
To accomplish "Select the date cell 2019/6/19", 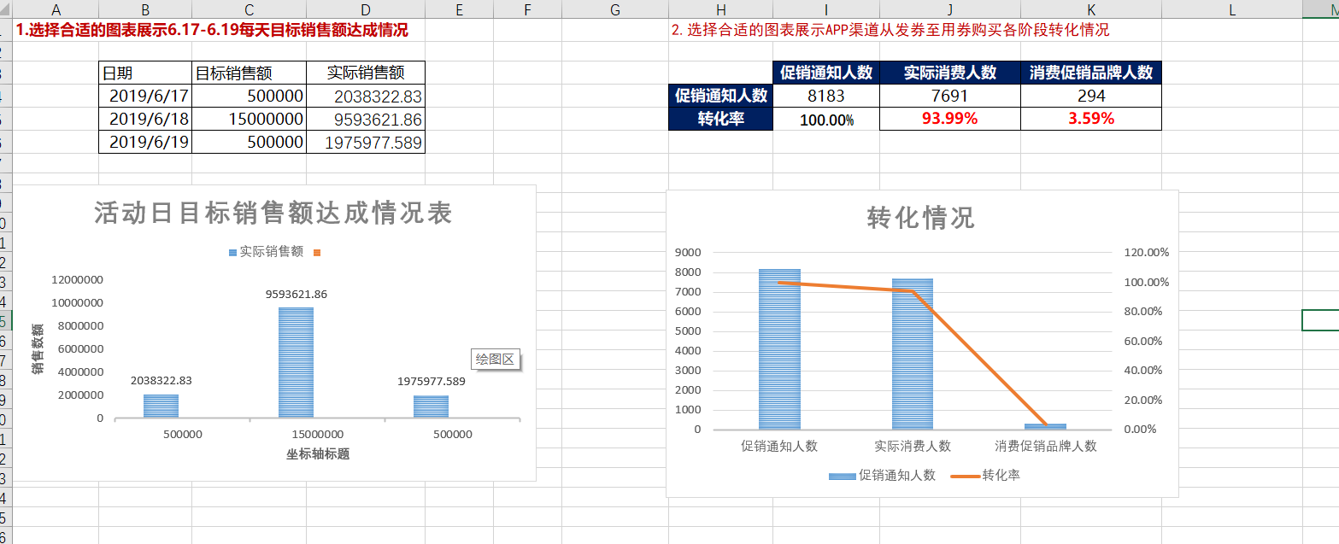I will coord(145,142).
